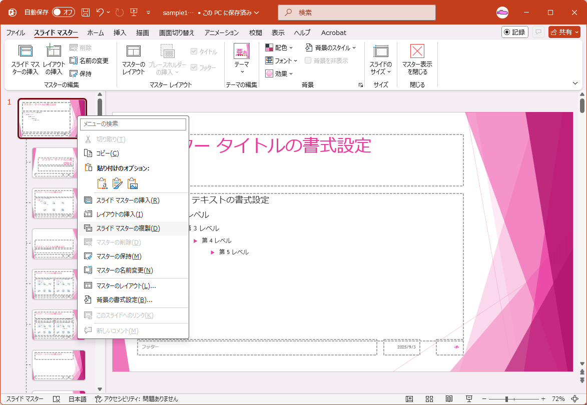587x405 pixels.
Task: Open the 共有 share dropdown
Action: (x=564, y=32)
